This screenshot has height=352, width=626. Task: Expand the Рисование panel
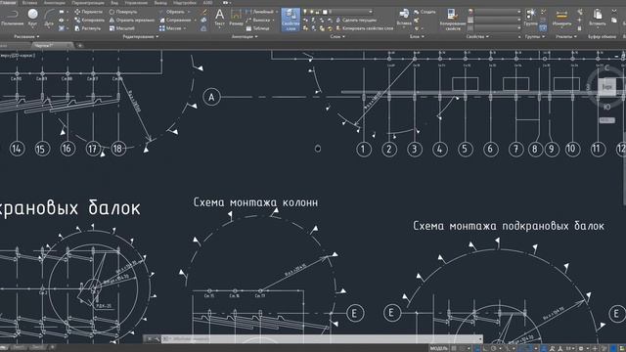tap(26, 37)
